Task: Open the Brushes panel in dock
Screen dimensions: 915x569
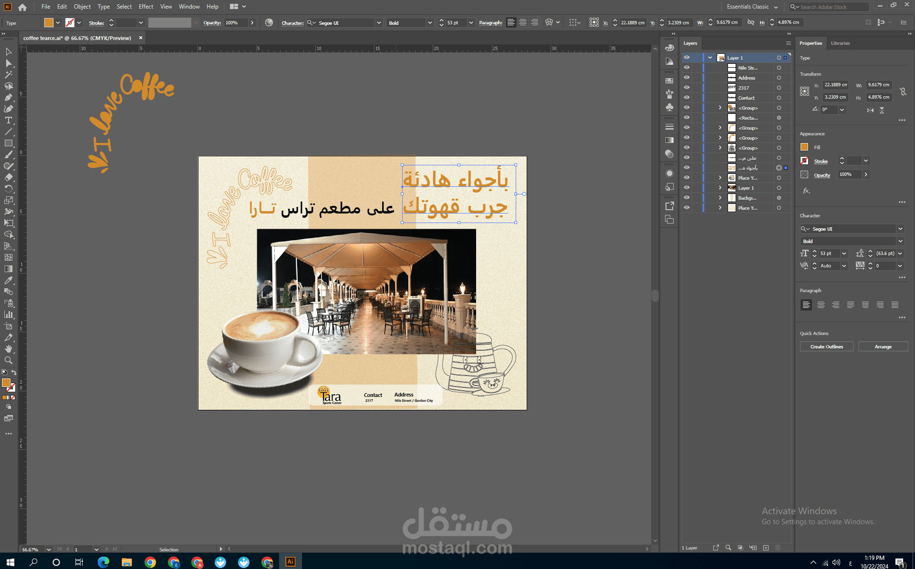Action: pos(670,94)
